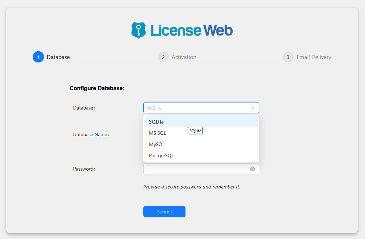Screen dimensions: 365x239
Task: Click the 'Configure Database:' heading
Action: [97, 88]
